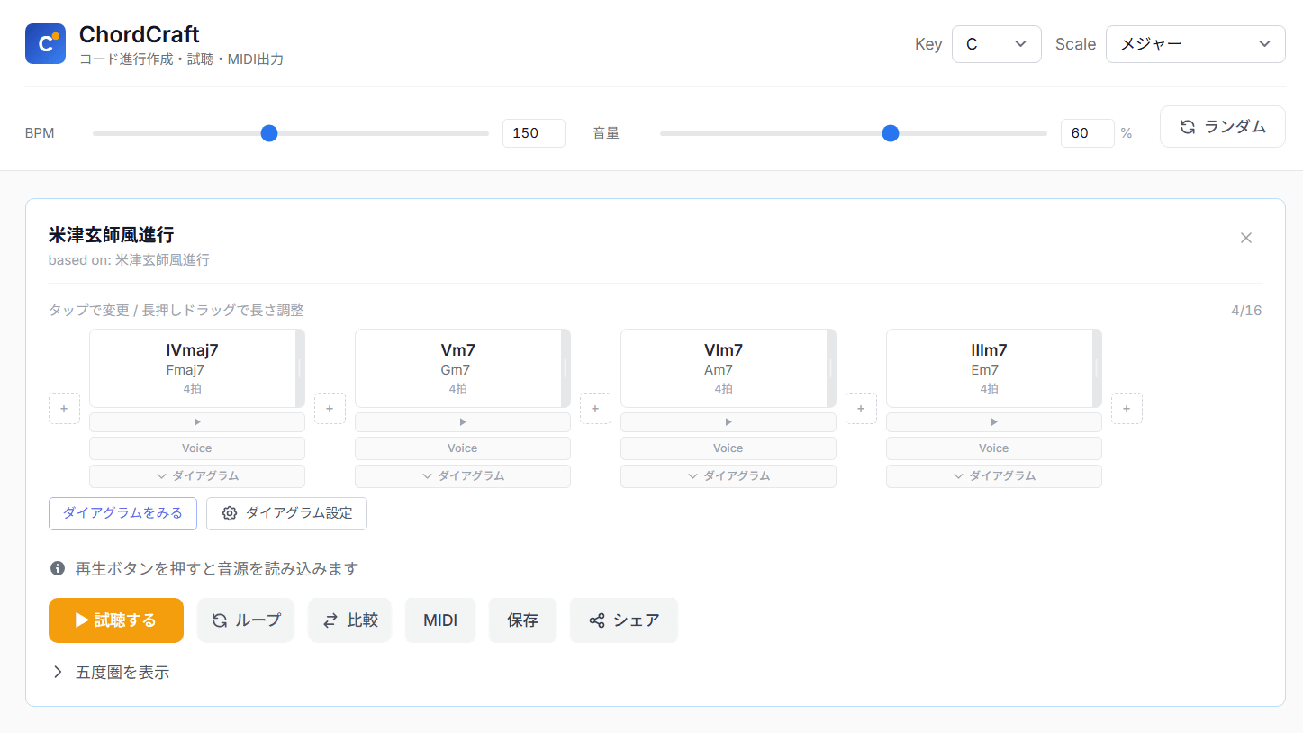Toggle 比較 compare mode
The image size is (1303, 733).
pyautogui.click(x=349, y=620)
